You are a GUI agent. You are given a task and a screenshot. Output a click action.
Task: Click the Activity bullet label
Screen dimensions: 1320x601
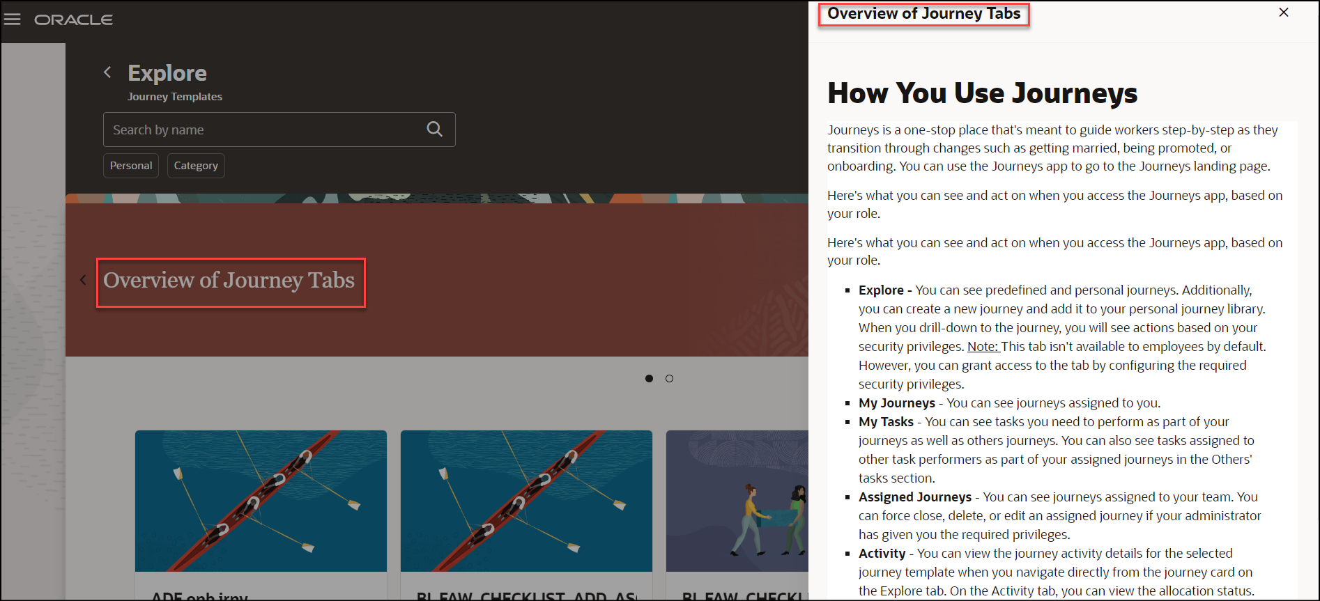(882, 554)
